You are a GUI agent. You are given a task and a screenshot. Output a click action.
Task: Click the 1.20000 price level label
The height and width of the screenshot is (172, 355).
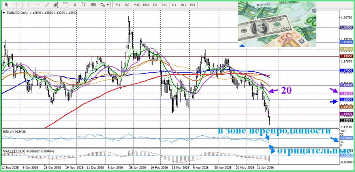pos(346,27)
